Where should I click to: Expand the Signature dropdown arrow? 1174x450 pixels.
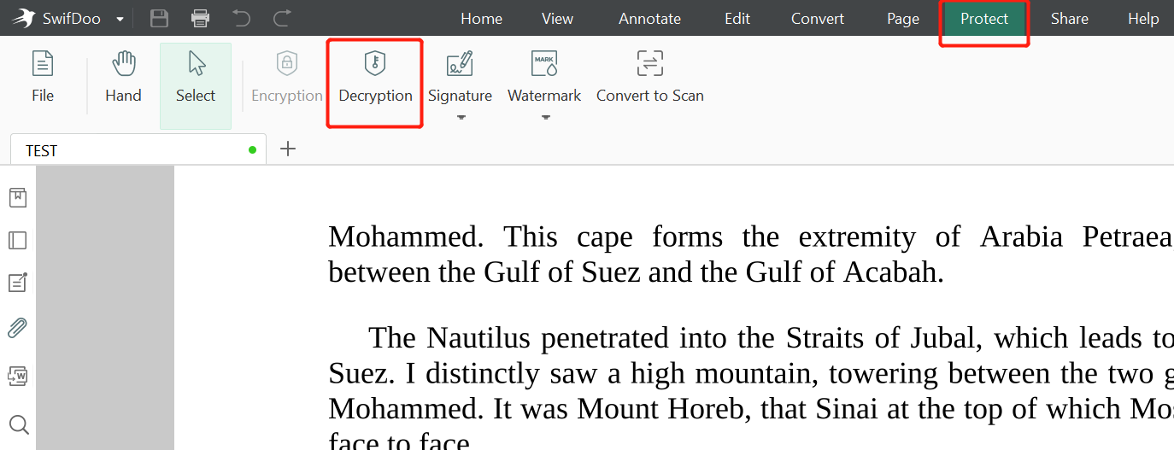click(x=461, y=117)
